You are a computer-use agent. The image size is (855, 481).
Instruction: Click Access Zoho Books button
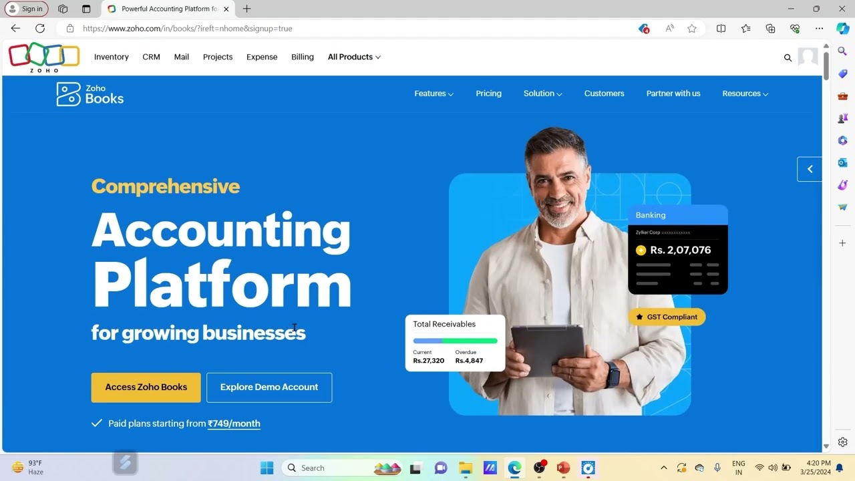[146, 387]
